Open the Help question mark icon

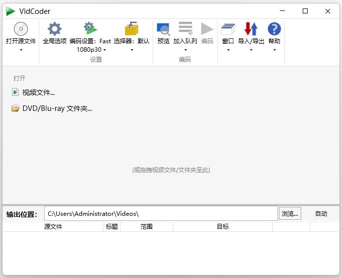click(x=274, y=29)
